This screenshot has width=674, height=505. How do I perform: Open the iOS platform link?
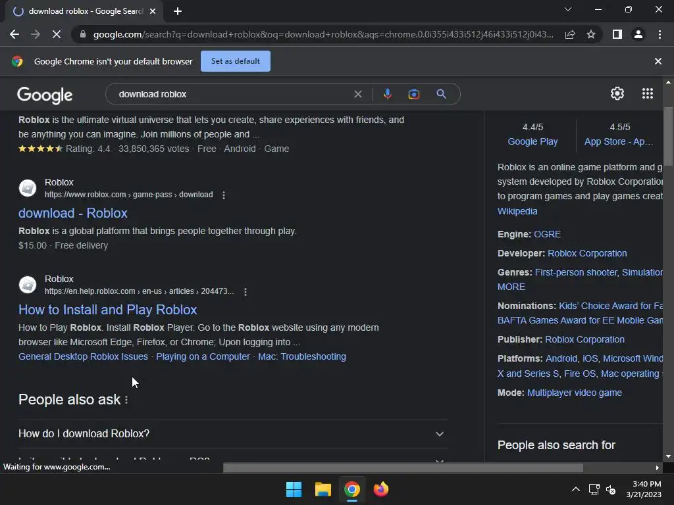pyautogui.click(x=590, y=358)
